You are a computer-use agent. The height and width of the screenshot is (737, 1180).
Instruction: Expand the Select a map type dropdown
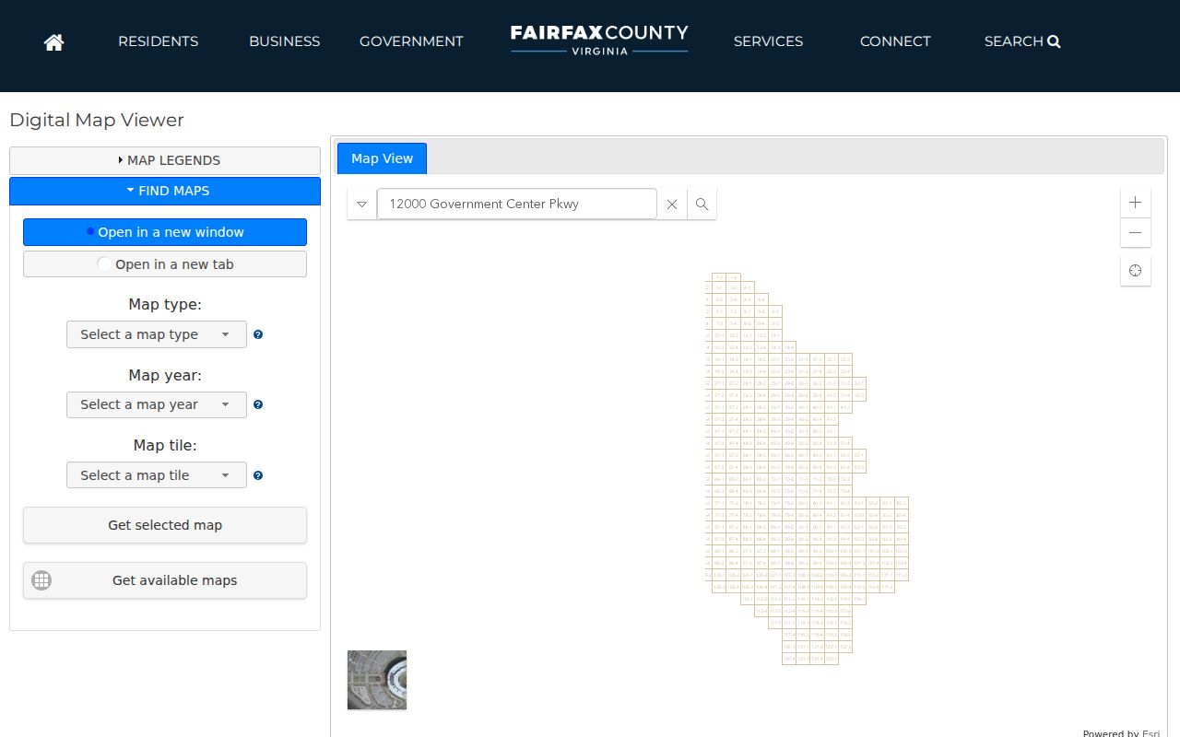click(157, 334)
